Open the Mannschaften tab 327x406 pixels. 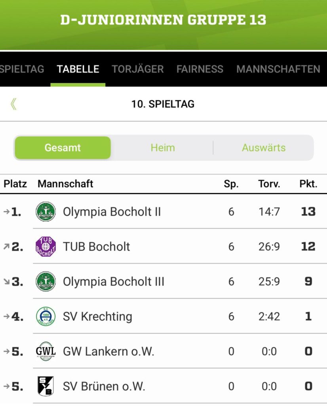[x=278, y=69]
